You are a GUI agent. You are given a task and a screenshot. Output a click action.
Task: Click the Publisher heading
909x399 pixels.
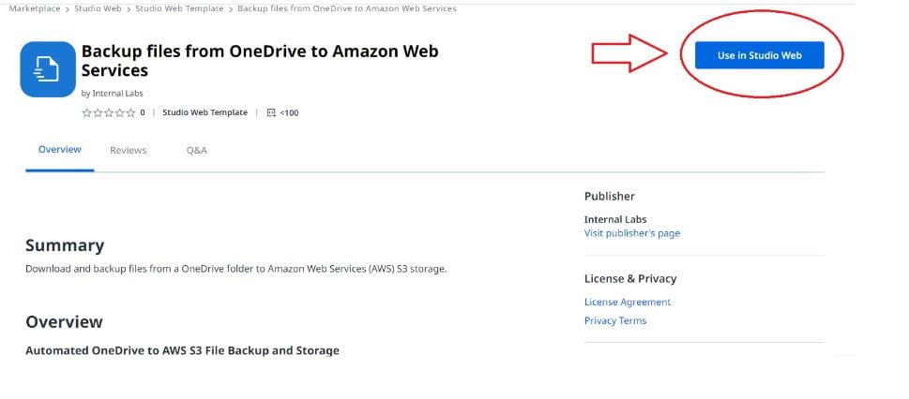(x=610, y=197)
